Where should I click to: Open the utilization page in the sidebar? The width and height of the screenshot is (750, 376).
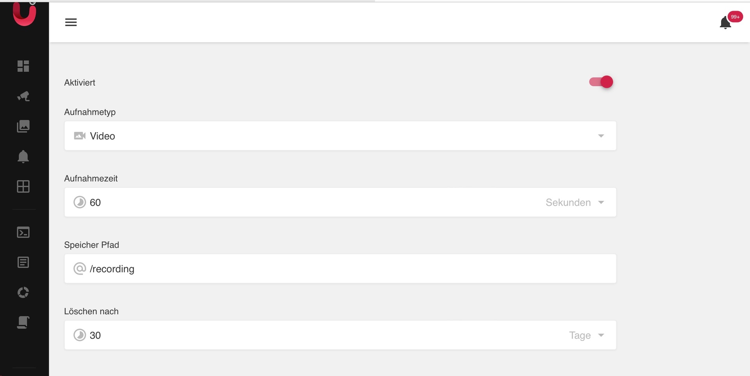23,293
